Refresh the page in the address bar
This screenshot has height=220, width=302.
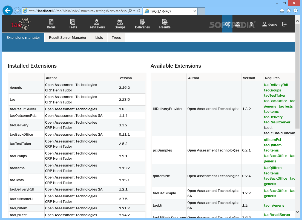coord(139,11)
